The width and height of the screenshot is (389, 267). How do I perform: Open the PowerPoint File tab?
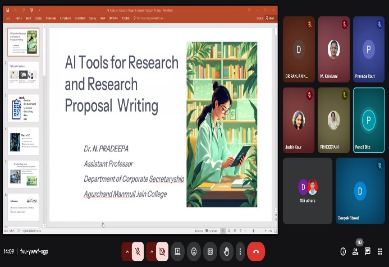pos(8,18)
